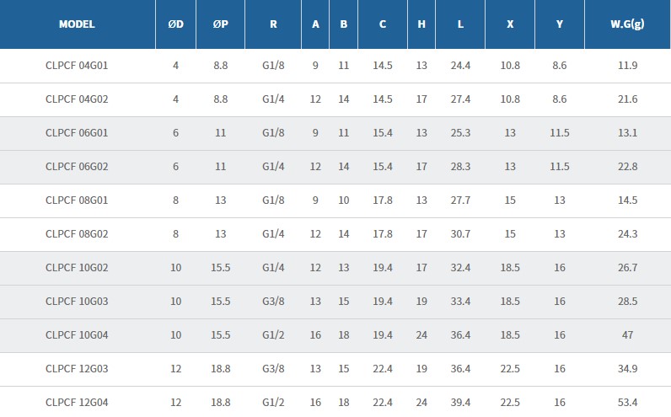
Task: Click the R column header
Action: click(273, 24)
